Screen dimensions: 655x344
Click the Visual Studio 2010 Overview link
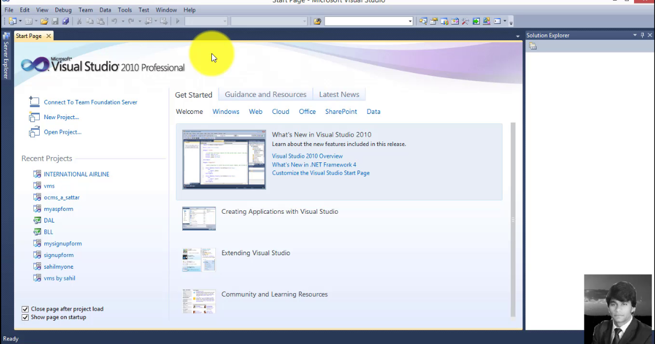click(307, 156)
